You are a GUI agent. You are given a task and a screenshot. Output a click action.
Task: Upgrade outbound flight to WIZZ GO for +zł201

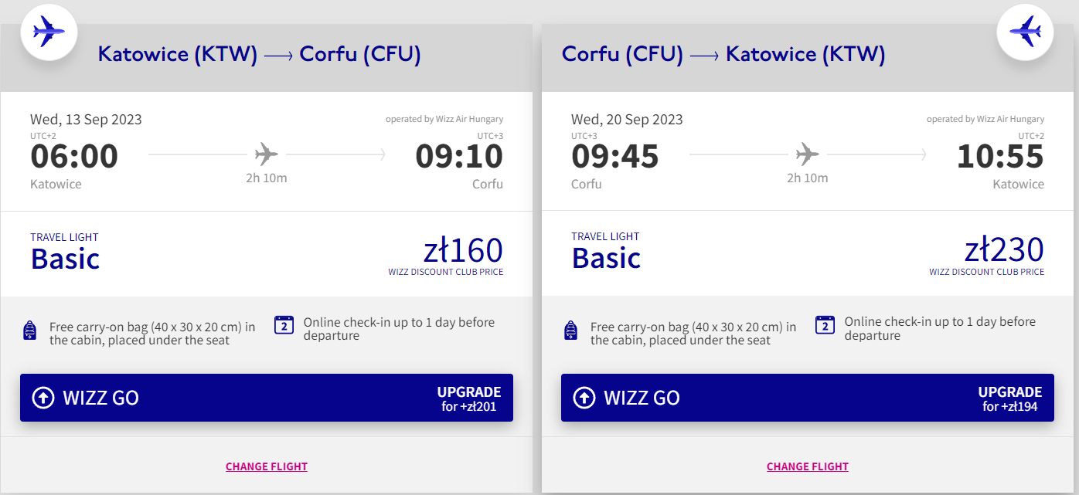point(267,398)
